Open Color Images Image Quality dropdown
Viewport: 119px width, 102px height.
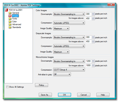click(61, 28)
